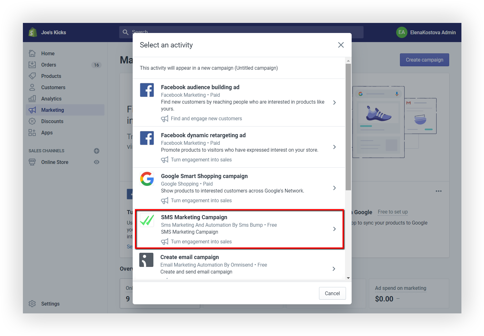Screen dimensions: 484x336
Task: Select SMS Marketing Campaign title
Action: 194,217
